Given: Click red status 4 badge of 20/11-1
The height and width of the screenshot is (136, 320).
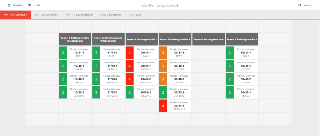Looking at the screenshot, I should point(129,52).
